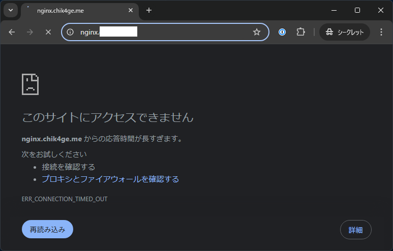The image size is (393, 251).
Task: Click the 接続を確認する list item
Action: (69, 167)
